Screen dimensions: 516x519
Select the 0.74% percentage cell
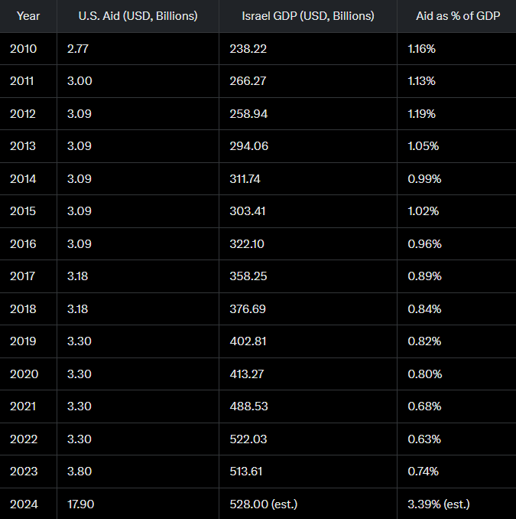tap(423, 471)
